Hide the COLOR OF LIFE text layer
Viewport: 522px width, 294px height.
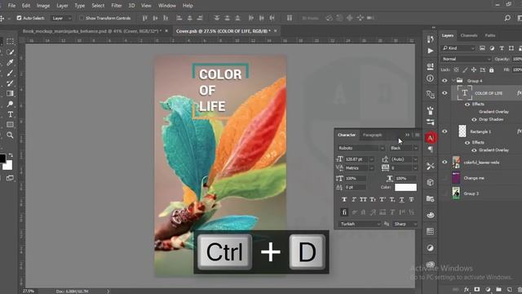click(x=445, y=93)
